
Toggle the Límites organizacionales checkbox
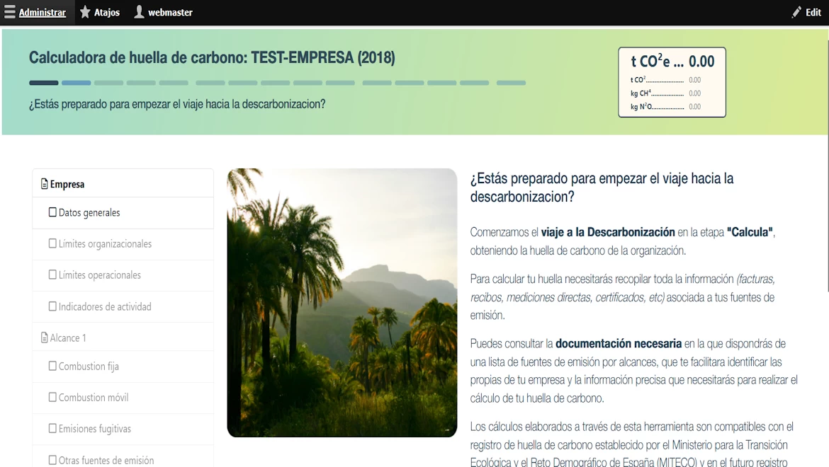click(x=52, y=243)
